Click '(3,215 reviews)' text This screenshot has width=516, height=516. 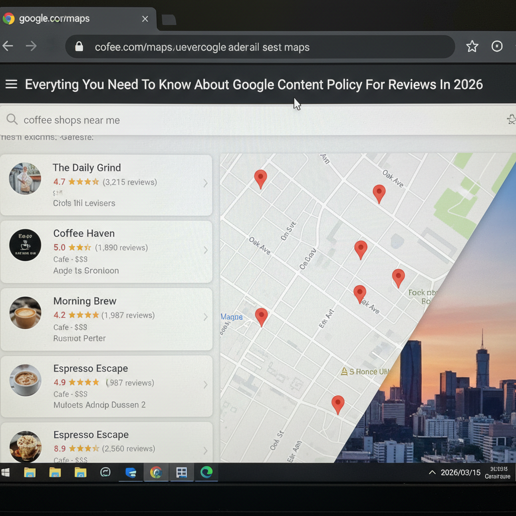click(130, 182)
